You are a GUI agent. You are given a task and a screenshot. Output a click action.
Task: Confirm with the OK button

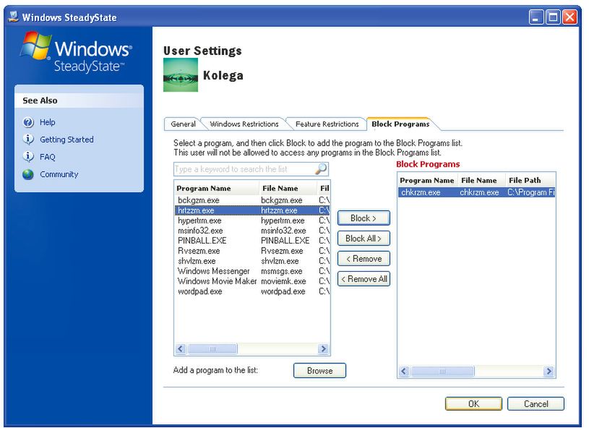[473, 403]
